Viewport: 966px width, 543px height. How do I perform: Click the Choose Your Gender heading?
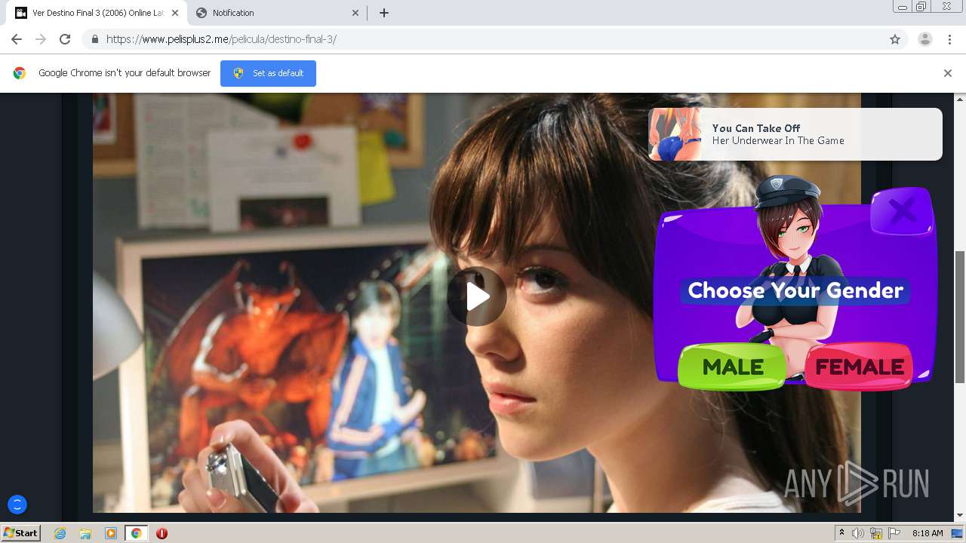[795, 290]
